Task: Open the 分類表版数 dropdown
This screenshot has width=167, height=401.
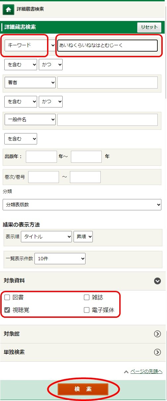Action: tap(82, 204)
